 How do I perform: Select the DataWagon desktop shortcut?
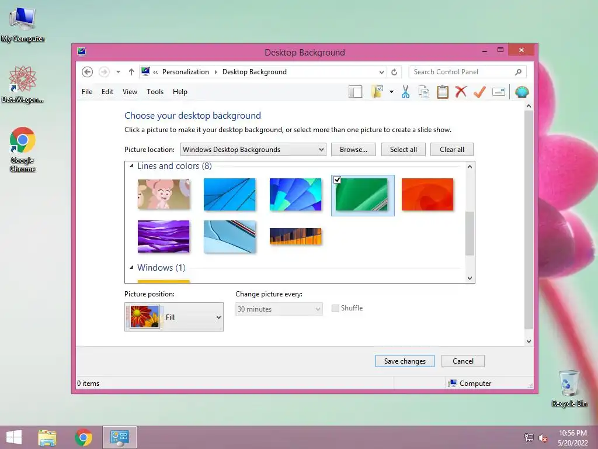(x=23, y=84)
